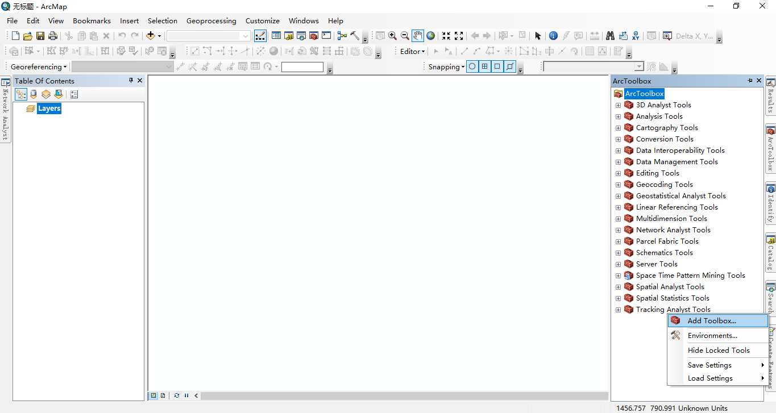
Task: Open the Identify tool
Action: 553,35
